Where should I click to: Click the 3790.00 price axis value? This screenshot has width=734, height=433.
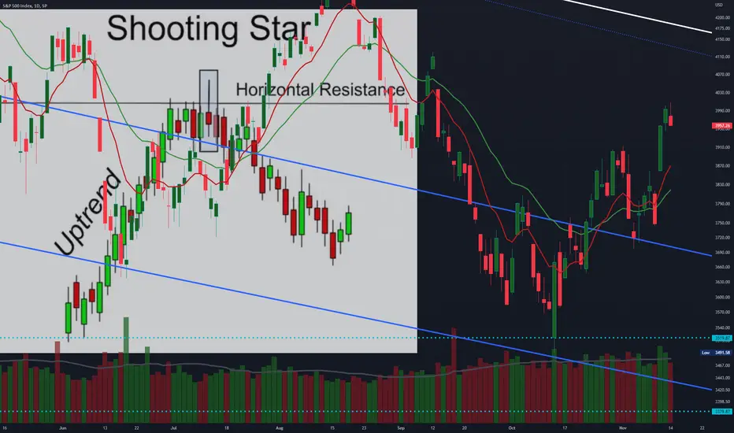tap(722, 204)
